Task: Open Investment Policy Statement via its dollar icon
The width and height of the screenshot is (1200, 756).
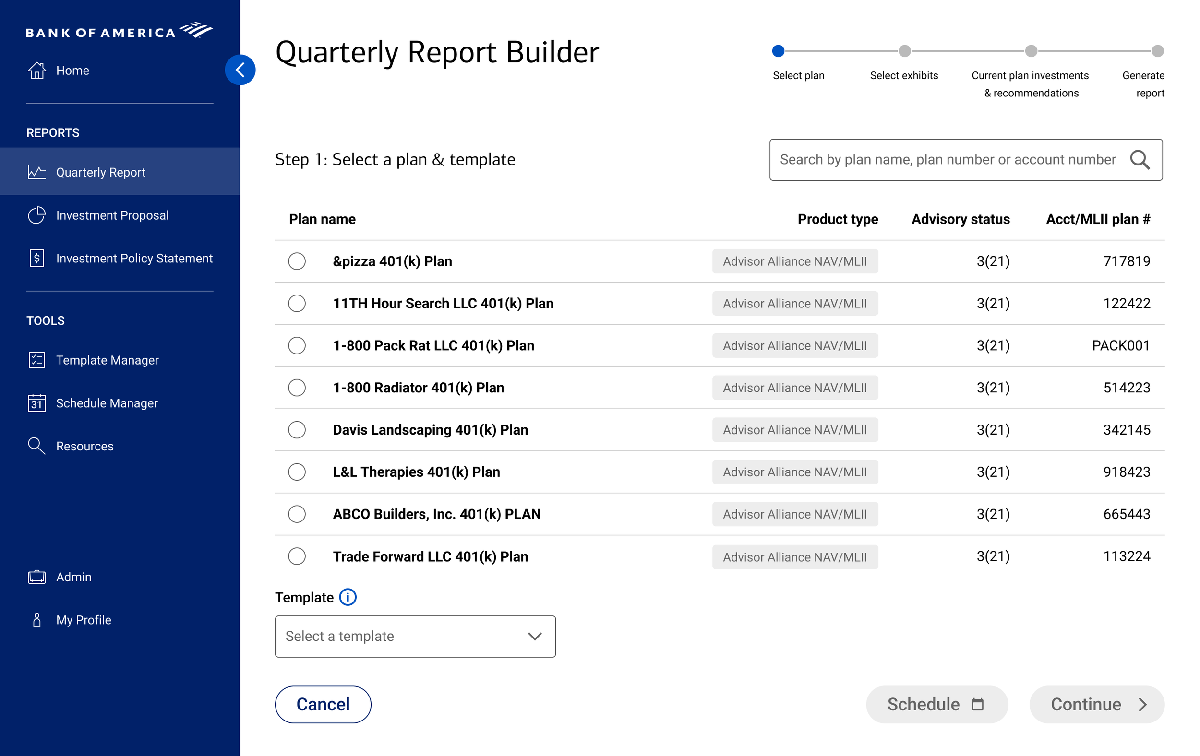Action: click(x=37, y=258)
